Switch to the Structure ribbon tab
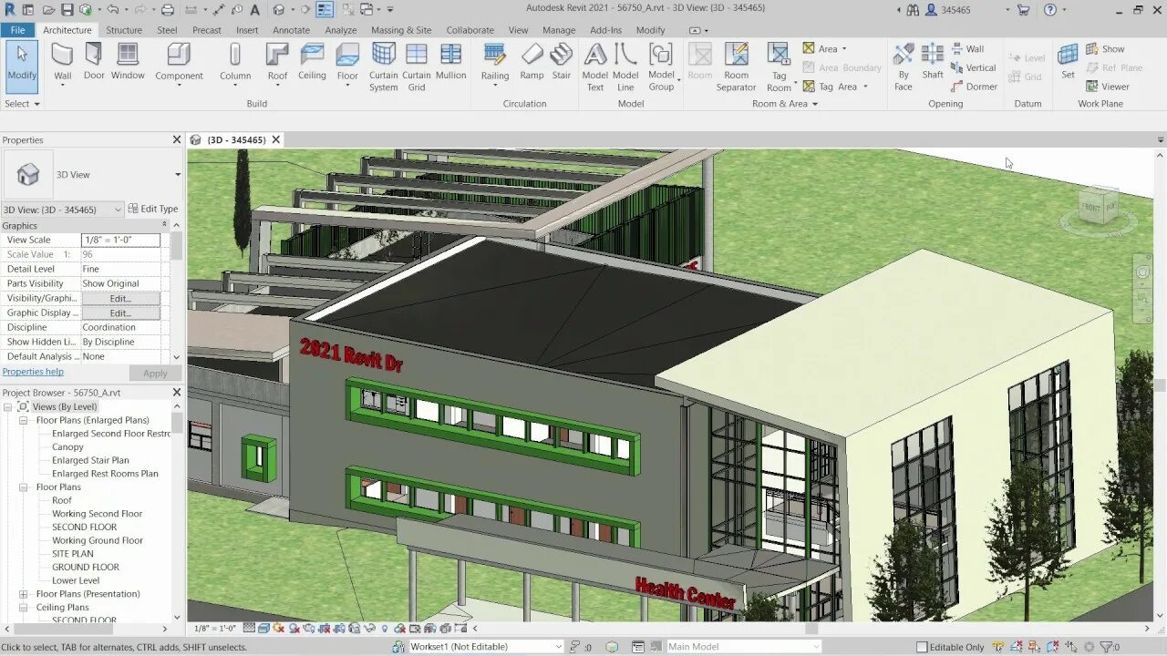1167x656 pixels. point(124,30)
